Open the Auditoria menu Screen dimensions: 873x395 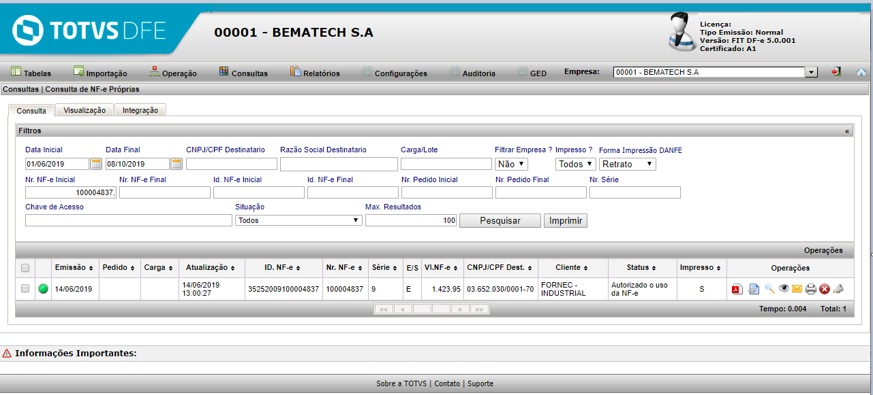pyautogui.click(x=472, y=73)
